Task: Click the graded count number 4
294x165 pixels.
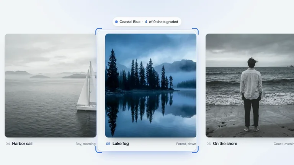Action: click(146, 22)
